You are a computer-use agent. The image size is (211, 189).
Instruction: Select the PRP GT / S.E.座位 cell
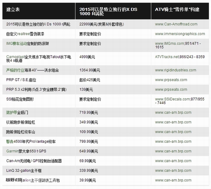pyautogui.click(x=39, y=80)
